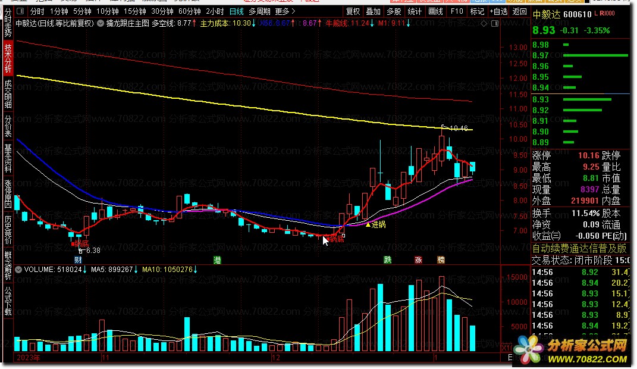Click the 多股 multi-stock button
The image size is (637, 369).
click(x=394, y=11)
